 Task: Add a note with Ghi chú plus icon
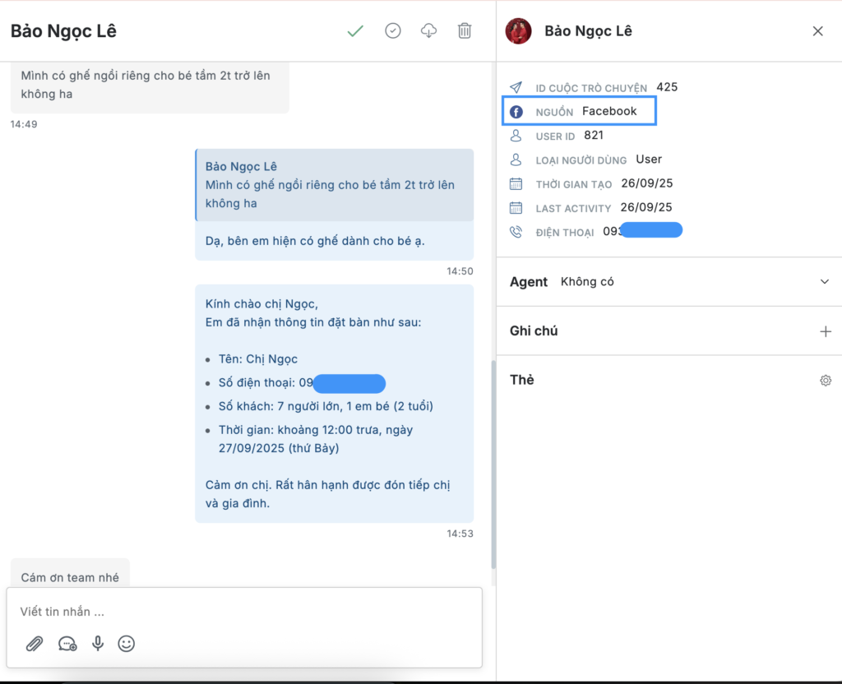coord(826,331)
